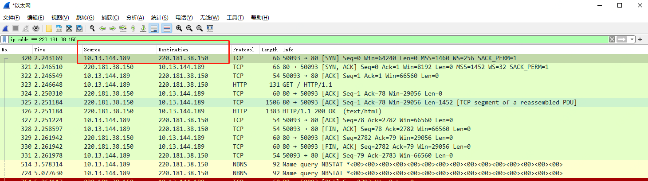
Task: Select packet 322 ACK row
Action: pos(324,76)
